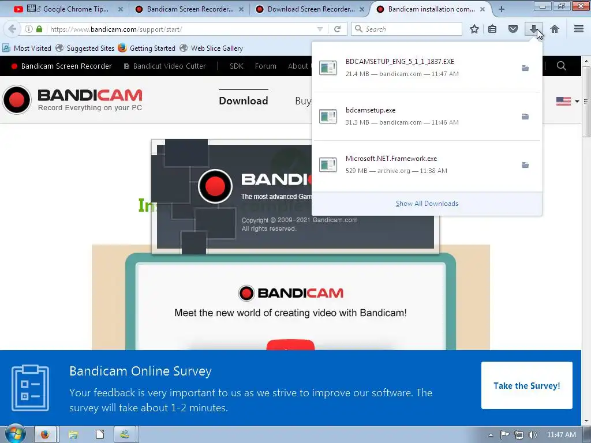The height and width of the screenshot is (443, 591).
Task: Show site information icon in address bar
Action: [x=29, y=29]
